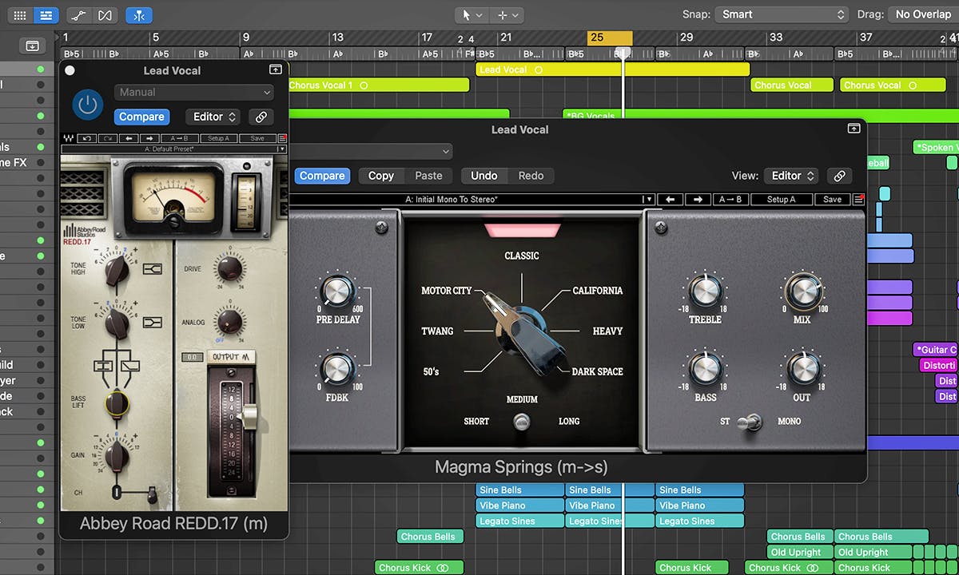The height and width of the screenshot is (575, 959).
Task: Click Undo in Magma Springs window
Action: [484, 176]
